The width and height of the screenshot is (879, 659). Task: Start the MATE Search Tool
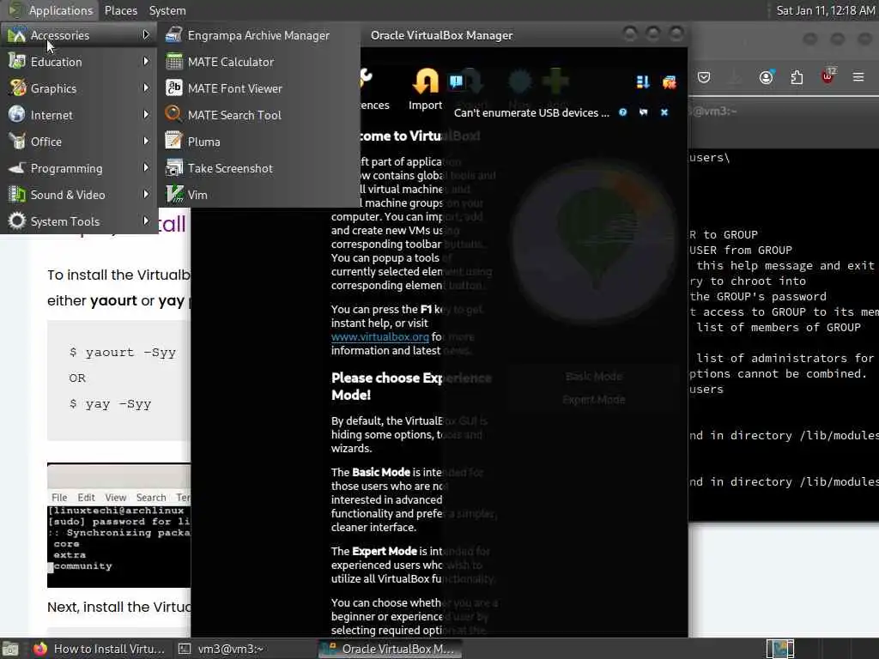click(258, 115)
